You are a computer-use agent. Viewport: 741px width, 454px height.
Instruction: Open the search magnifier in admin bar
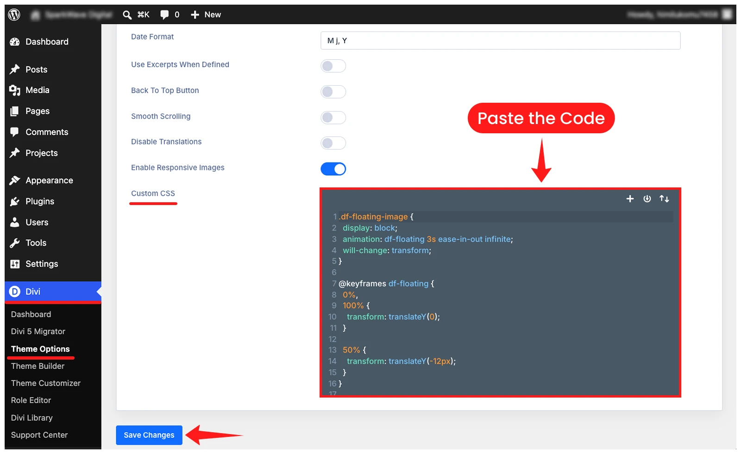(127, 15)
